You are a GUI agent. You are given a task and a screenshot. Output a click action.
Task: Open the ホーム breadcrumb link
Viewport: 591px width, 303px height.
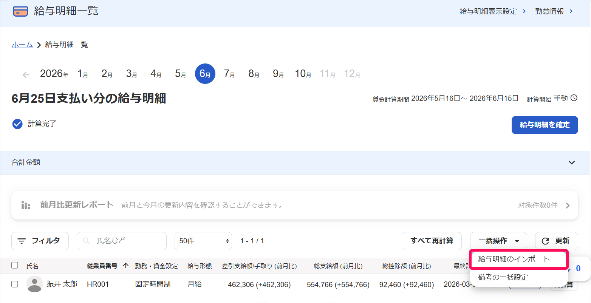tap(22, 45)
